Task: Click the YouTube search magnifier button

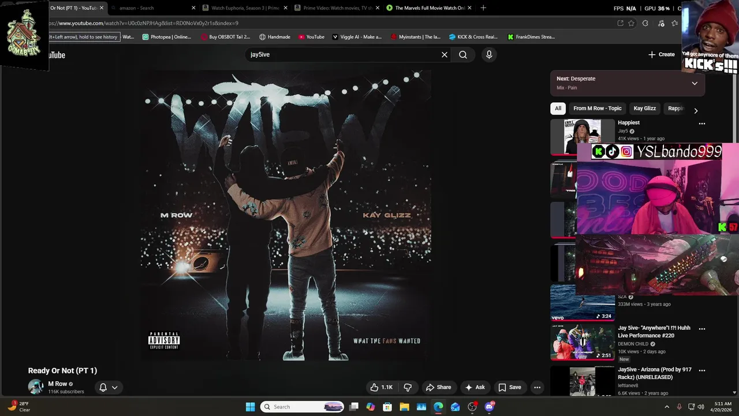Action: point(463,54)
